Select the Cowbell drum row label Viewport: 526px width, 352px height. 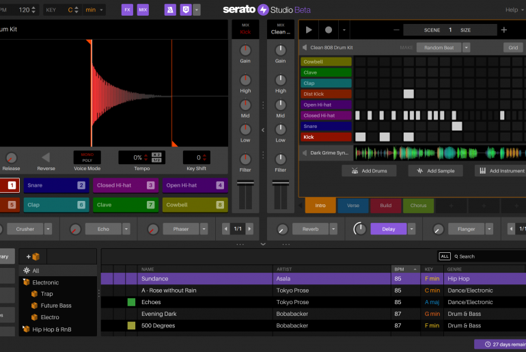[x=326, y=62]
